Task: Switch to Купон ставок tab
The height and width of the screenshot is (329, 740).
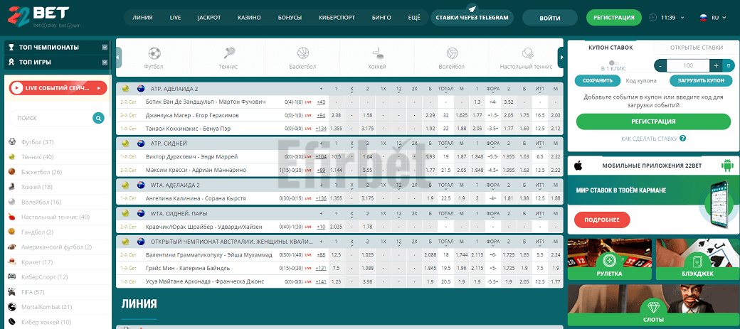Action: click(610, 48)
